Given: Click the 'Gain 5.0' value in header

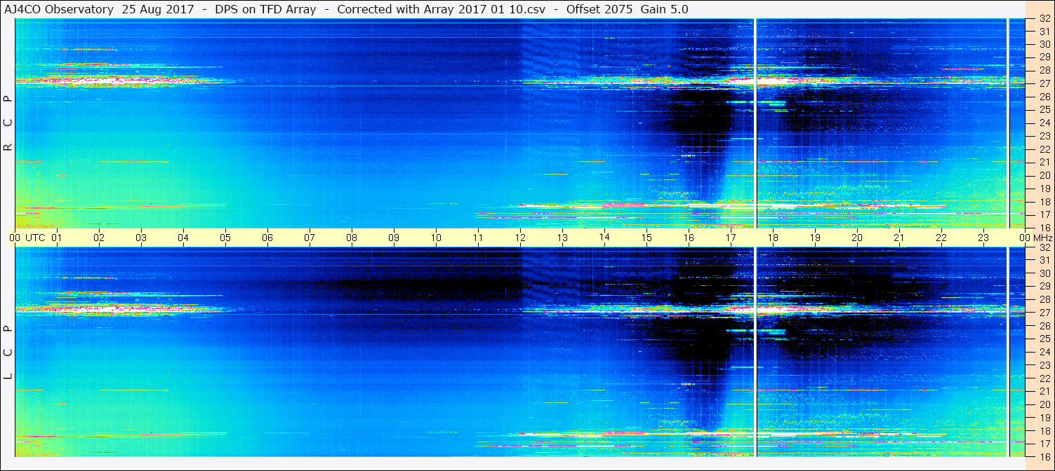Looking at the screenshot, I should pyautogui.click(x=665, y=10).
